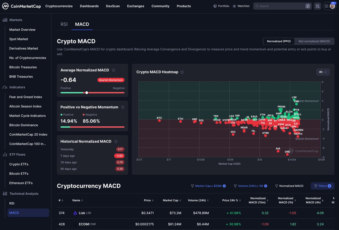Open Bitcoin Dominance page
Viewport: 339px width, 230px height.
[24, 125]
